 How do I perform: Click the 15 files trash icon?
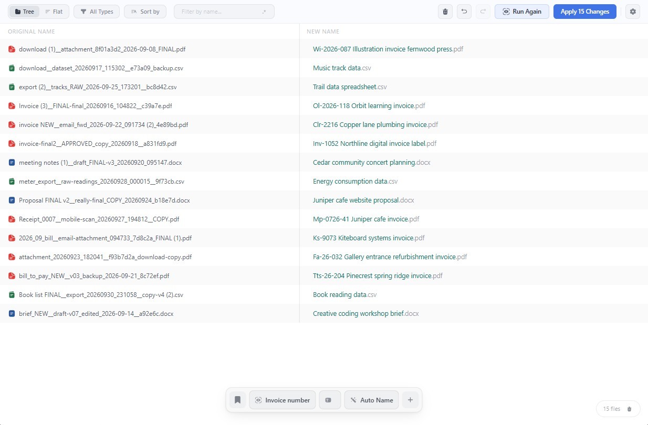pos(630,409)
